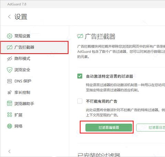Open 隐形模式 settings
Image resolution: width=165 pixels, height=157 pixels.
[x=22, y=59]
